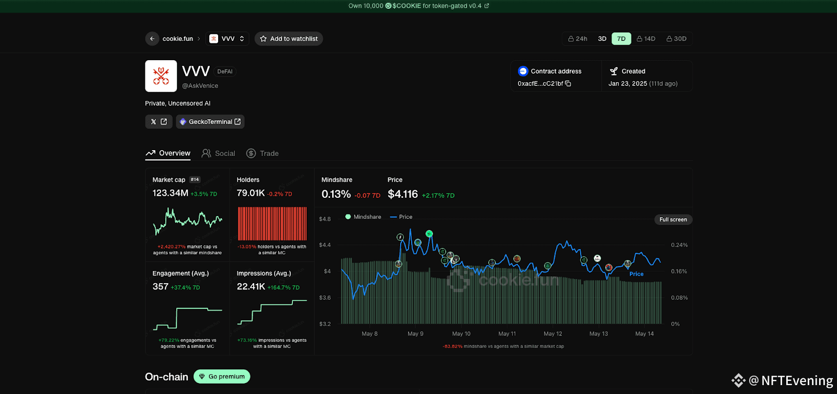Click the Go premium button
The image size is (837, 394).
tap(222, 377)
